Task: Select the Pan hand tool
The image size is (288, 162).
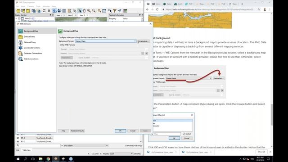Action: (x=84, y=11)
